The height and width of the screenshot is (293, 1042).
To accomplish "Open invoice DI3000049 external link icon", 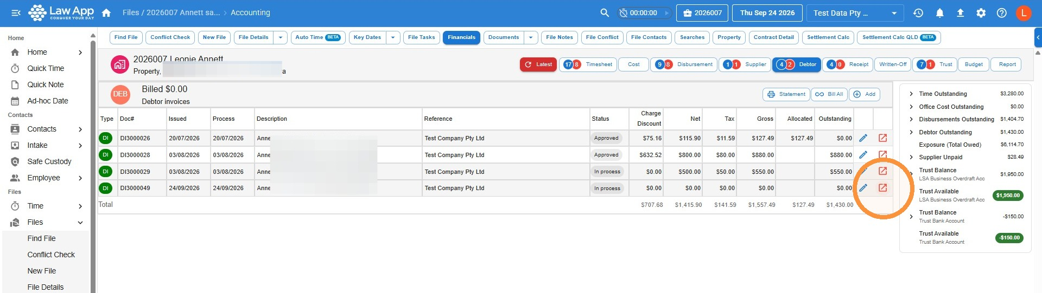I will point(883,188).
